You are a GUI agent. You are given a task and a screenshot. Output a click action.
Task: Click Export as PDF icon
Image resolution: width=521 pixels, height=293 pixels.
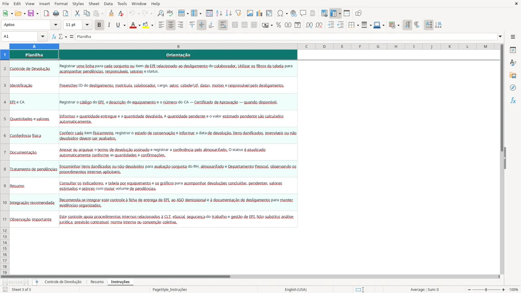click(46, 13)
